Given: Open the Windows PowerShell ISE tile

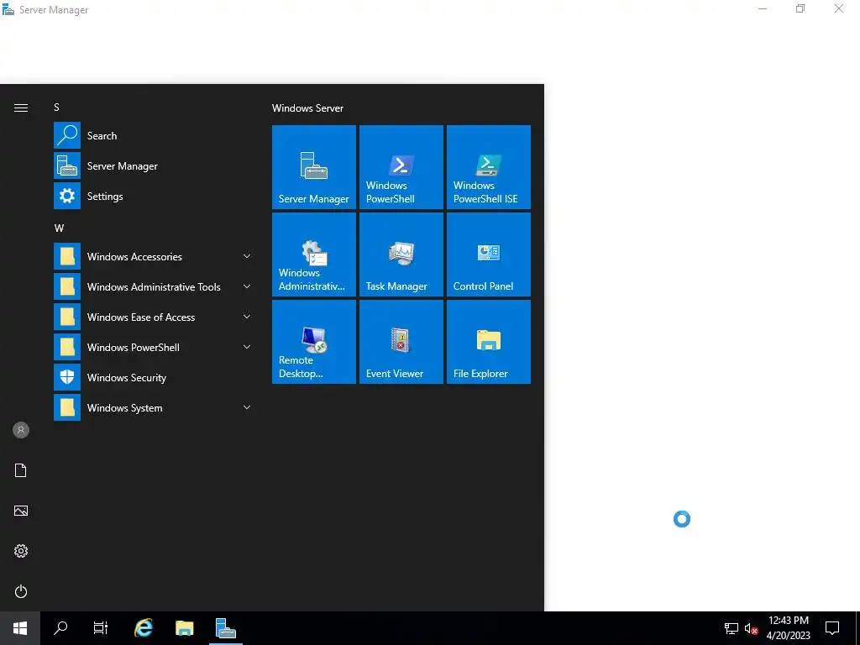Looking at the screenshot, I should [x=488, y=167].
